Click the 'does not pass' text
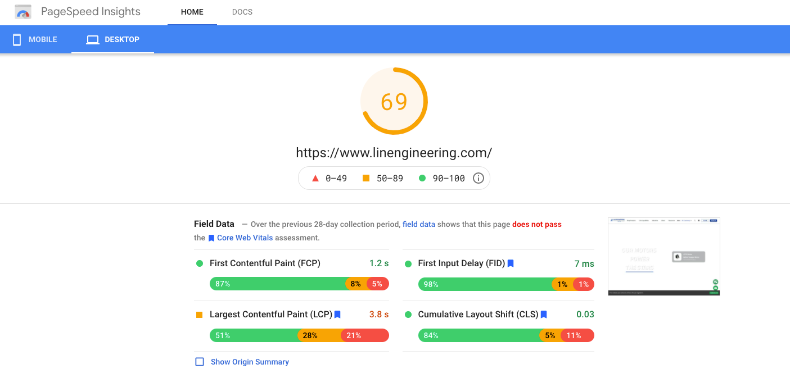This screenshot has width=790, height=378. tap(537, 224)
